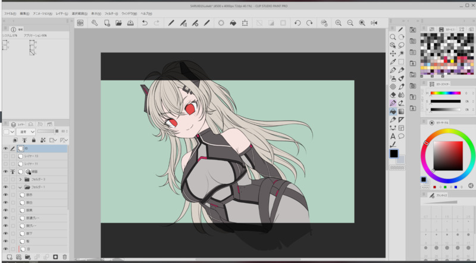Open the 選択範囲 menu
476x263 pixels.
click(80, 14)
